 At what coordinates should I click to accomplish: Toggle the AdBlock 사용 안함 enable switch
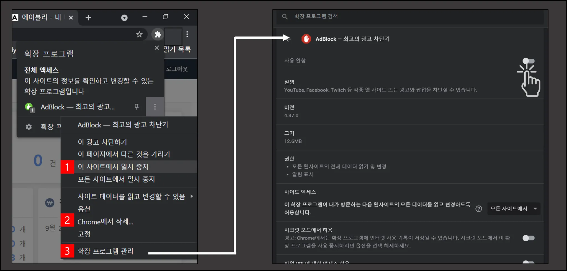pyautogui.click(x=529, y=61)
